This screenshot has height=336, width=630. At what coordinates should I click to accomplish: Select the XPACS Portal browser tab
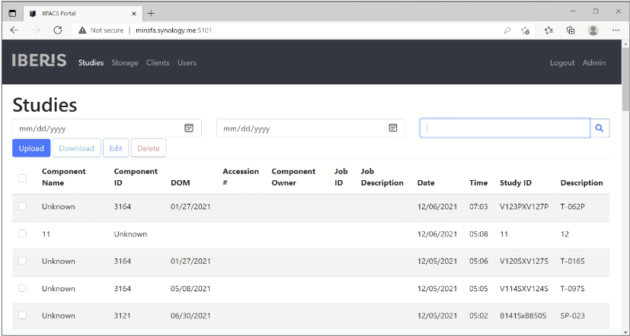pos(82,13)
